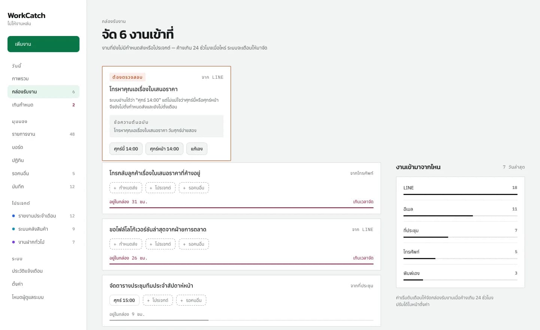Viewport: 540px width, 330px height.
Task: Click ที่ประชุม source row
Action: (x=460, y=232)
